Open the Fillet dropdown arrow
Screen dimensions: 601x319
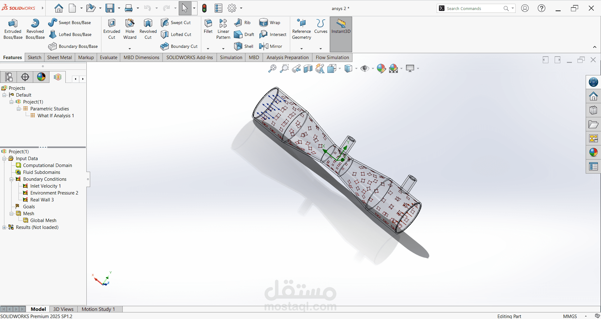208,48
